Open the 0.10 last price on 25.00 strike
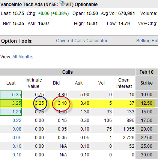The image size is (158, 159). [x=17, y=146]
